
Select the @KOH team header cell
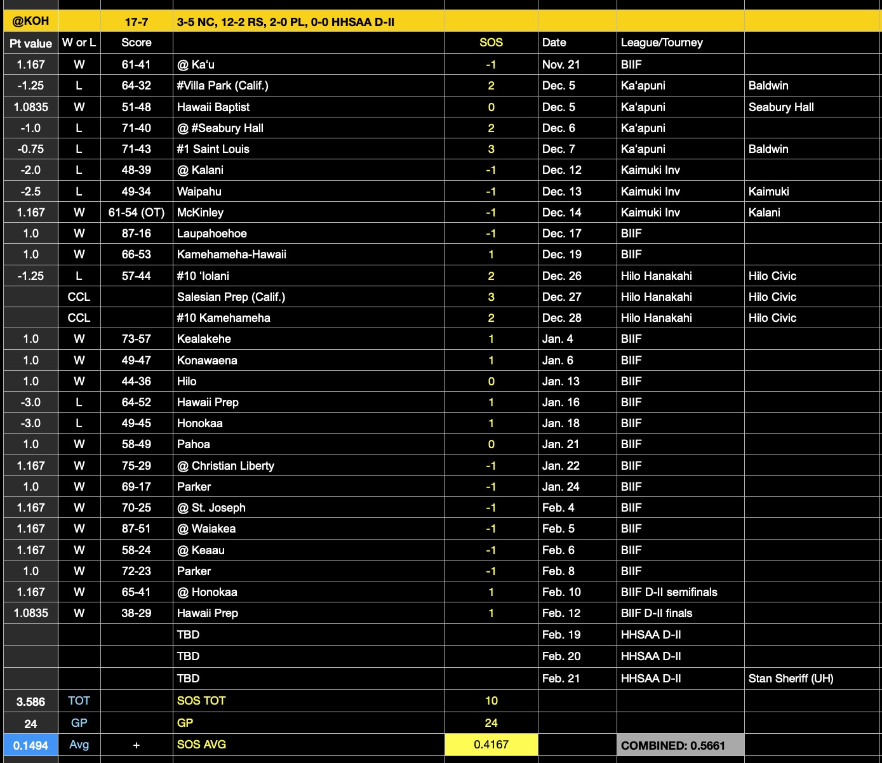coord(30,21)
